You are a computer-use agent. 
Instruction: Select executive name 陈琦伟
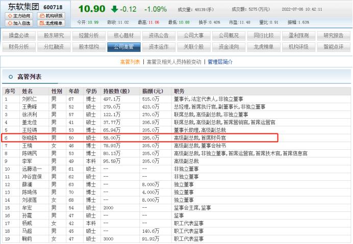coord(30,192)
